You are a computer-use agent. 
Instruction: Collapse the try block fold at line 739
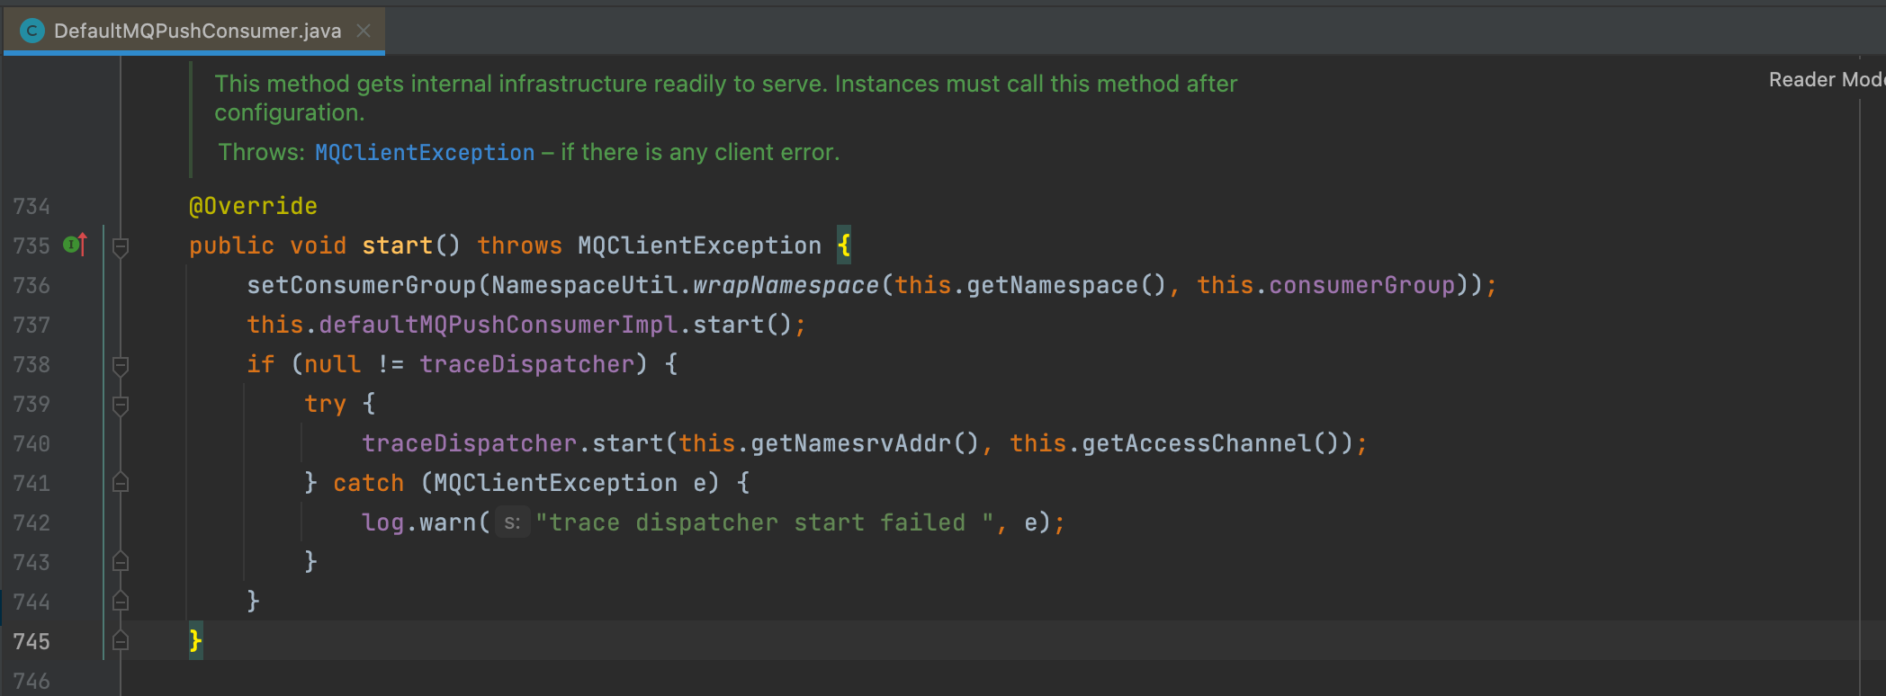tap(121, 404)
